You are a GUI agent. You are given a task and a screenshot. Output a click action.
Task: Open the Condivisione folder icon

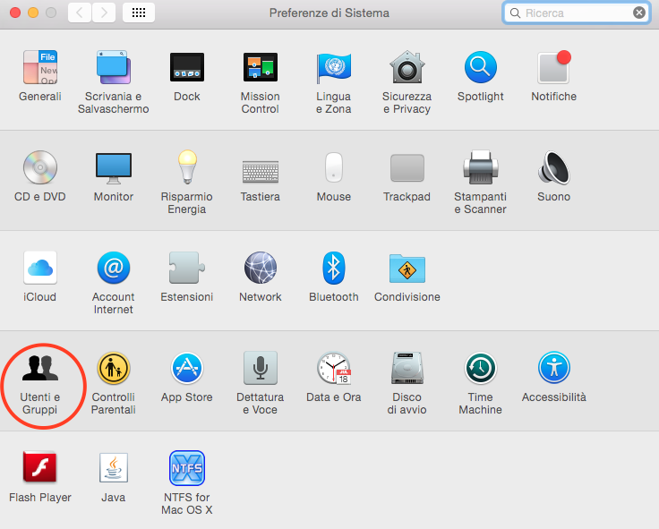tap(407, 268)
